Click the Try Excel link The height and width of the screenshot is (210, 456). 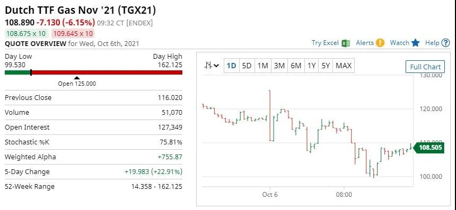(x=325, y=43)
